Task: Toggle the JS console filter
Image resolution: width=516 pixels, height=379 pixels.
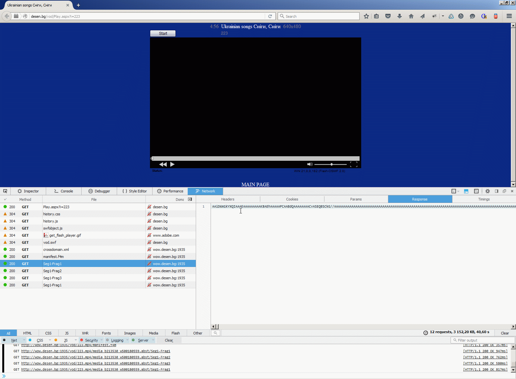Action: (66, 340)
